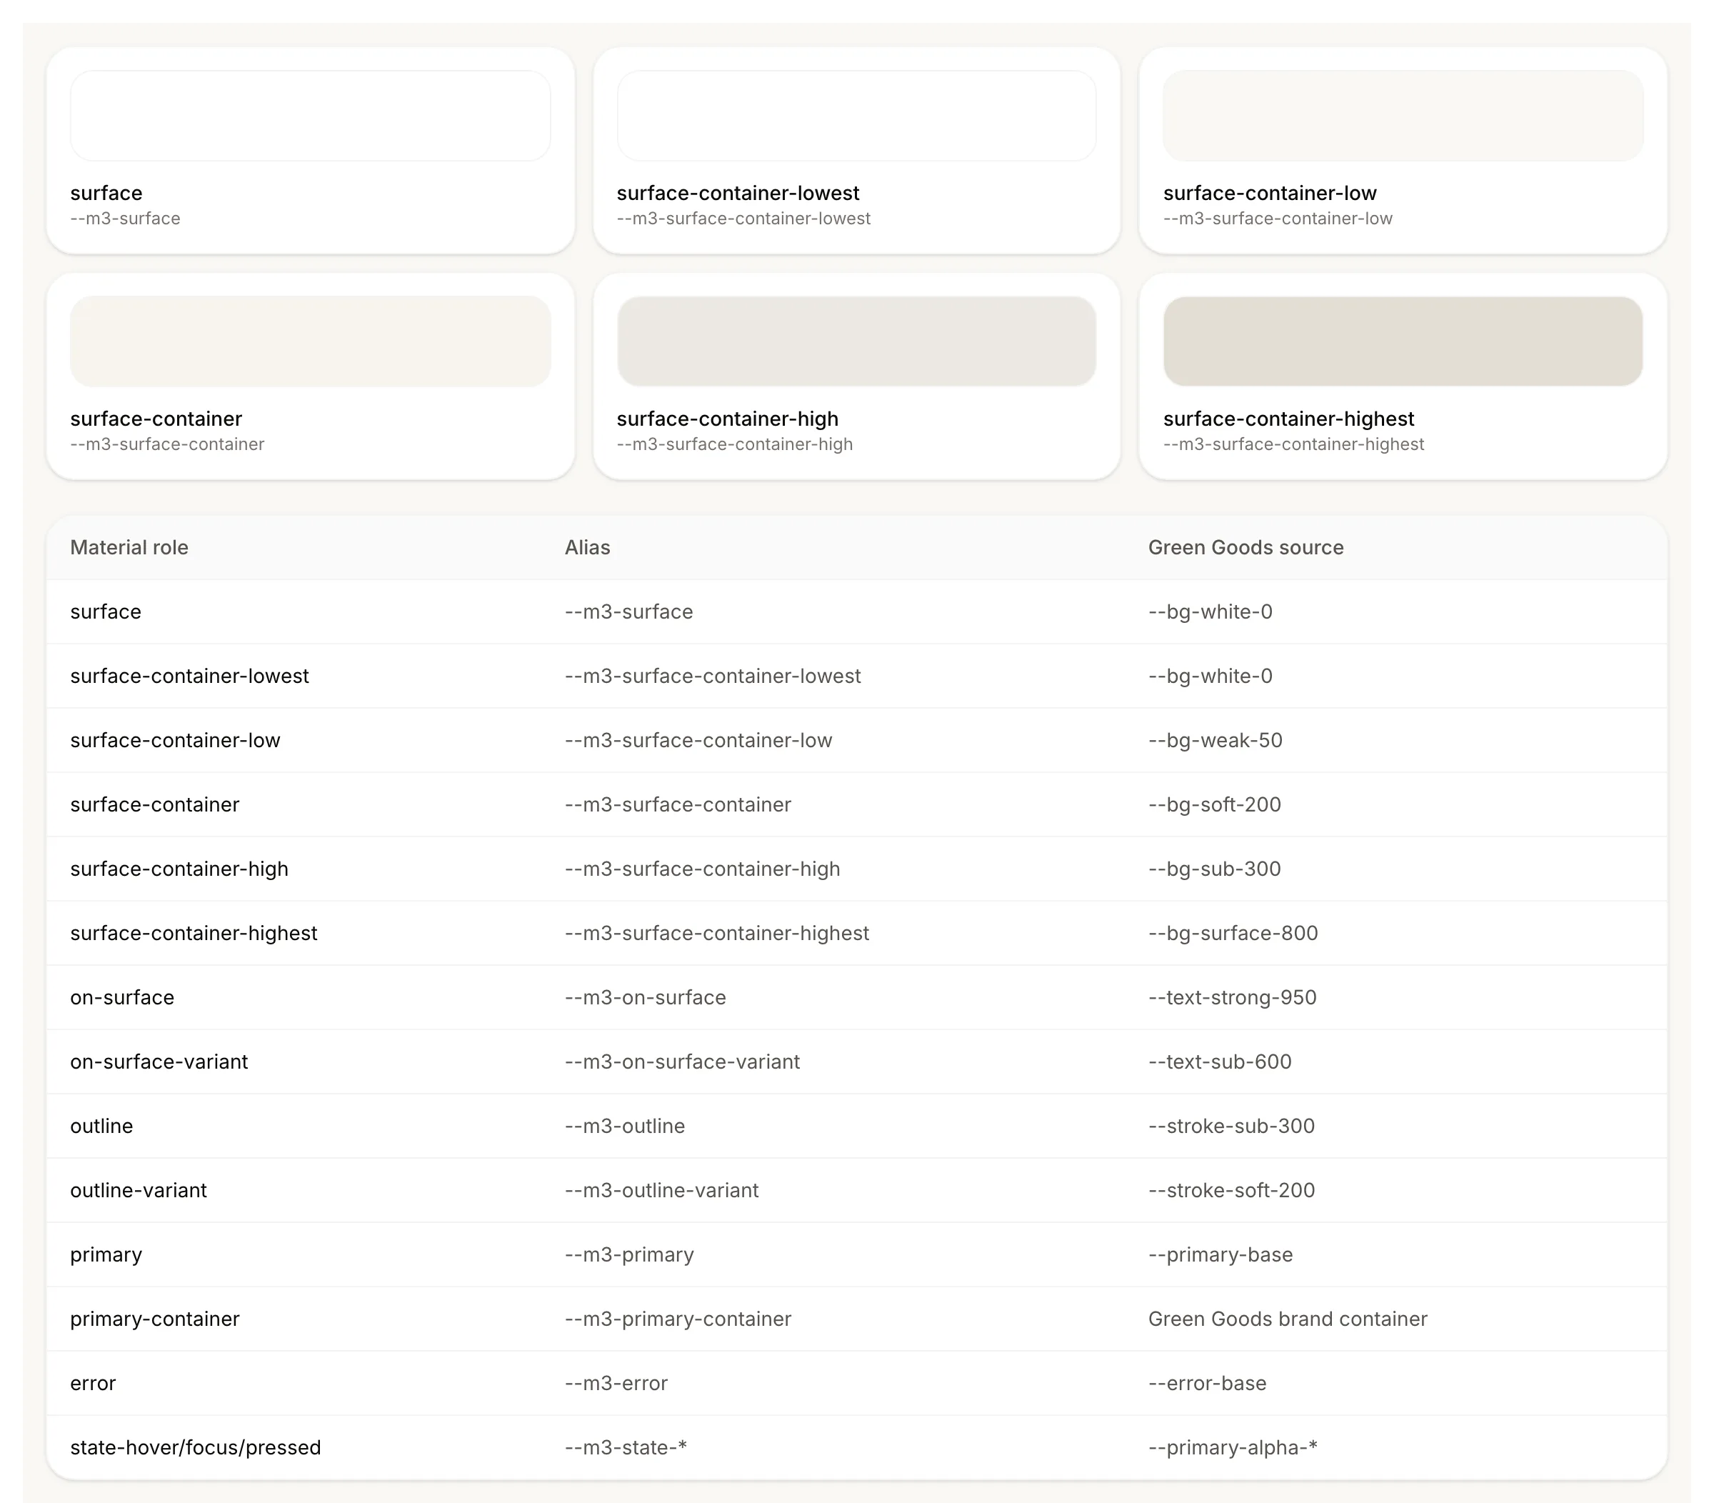This screenshot has width=1714, height=1503.
Task: Click --m3-surface-container-lowest text in the swatch card
Action: [x=743, y=219]
